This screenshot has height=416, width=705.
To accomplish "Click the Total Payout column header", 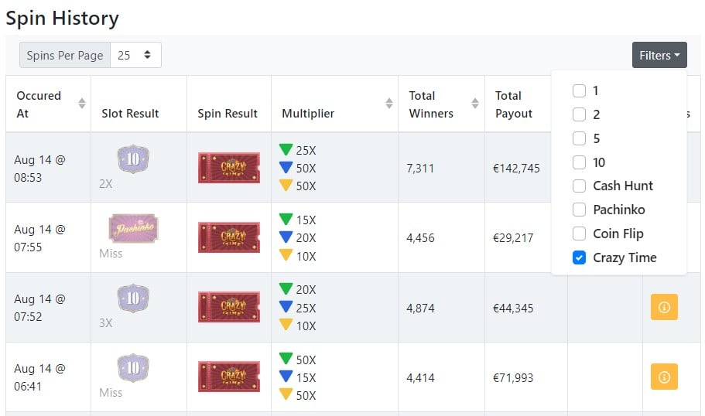I will pyautogui.click(x=513, y=104).
